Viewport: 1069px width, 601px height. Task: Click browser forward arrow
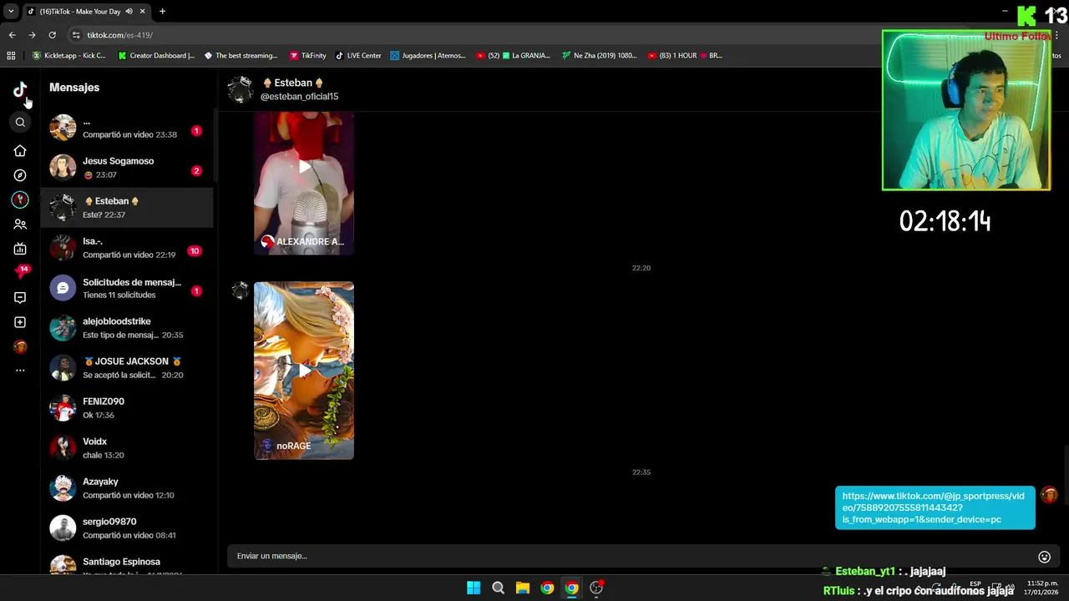pos(32,35)
